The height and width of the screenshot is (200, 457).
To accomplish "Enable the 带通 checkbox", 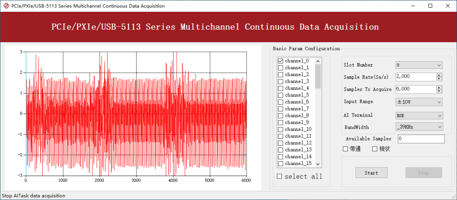I will [x=345, y=149].
